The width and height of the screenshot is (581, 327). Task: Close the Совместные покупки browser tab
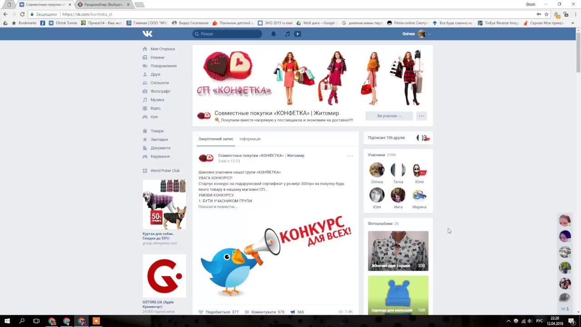click(69, 5)
